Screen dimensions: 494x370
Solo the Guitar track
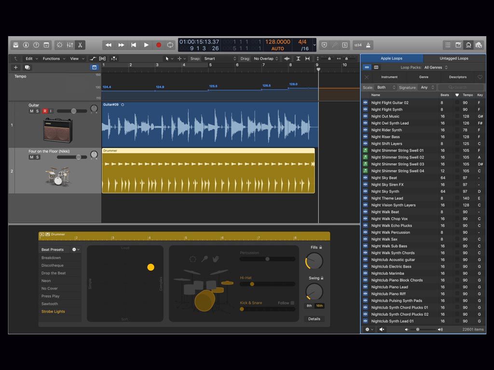click(37, 111)
